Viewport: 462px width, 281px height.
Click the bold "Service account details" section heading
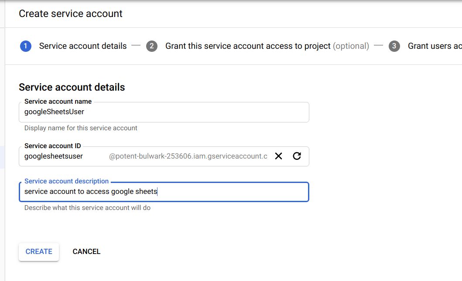click(x=72, y=87)
